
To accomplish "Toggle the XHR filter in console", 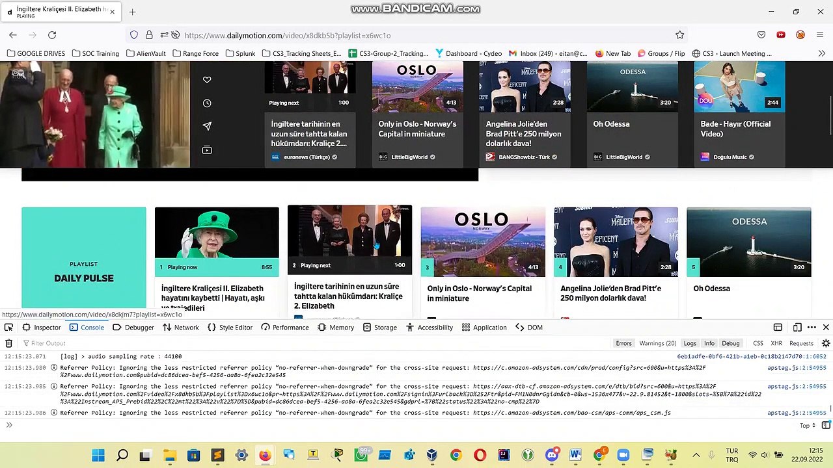I will tap(776, 343).
